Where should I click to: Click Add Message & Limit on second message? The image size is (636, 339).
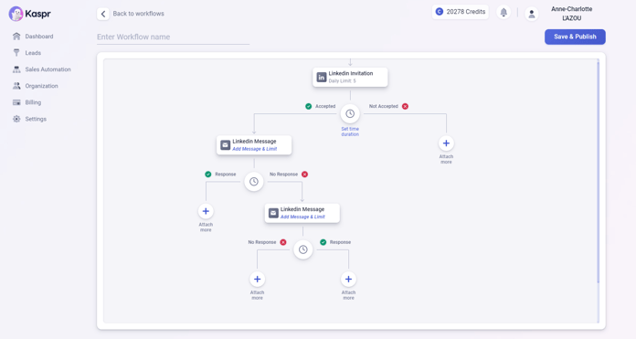302,217
